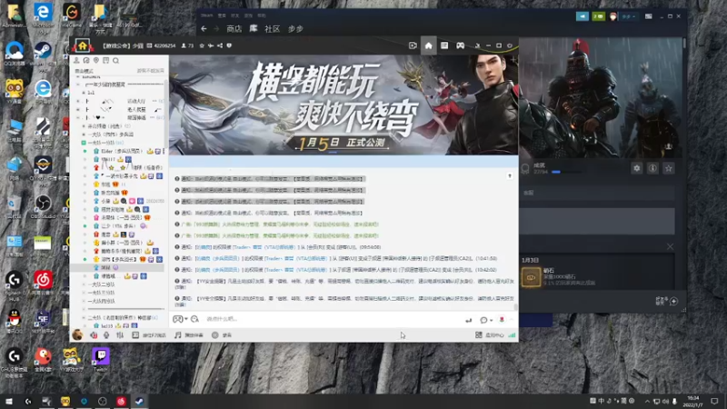This screenshot has width=727, height=409.
Task: Open the Steam game settings gear icon
Action: (x=637, y=168)
